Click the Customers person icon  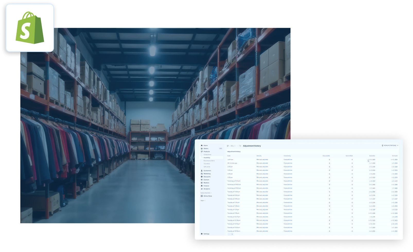[202, 171]
